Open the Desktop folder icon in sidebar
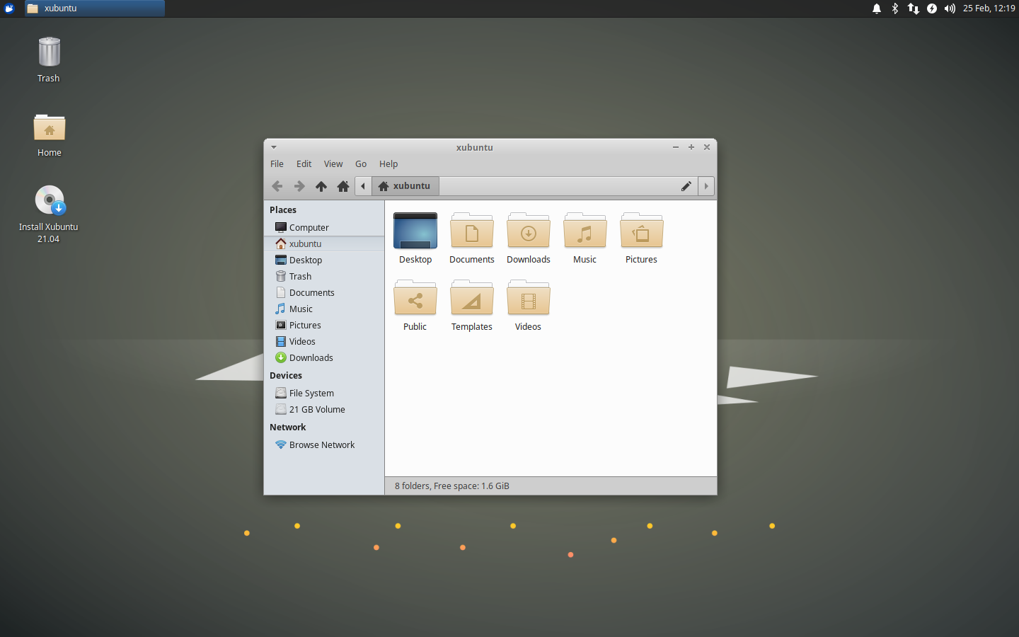This screenshot has width=1019, height=637. (x=306, y=260)
